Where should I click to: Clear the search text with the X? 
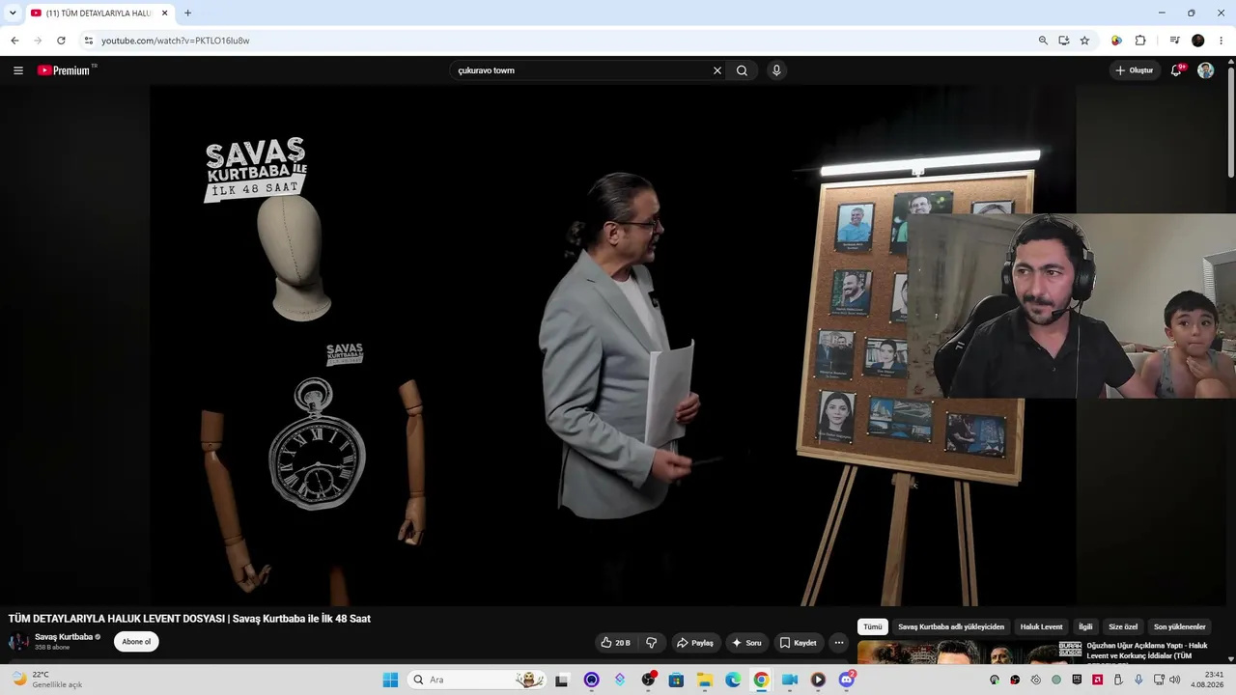[x=717, y=70]
